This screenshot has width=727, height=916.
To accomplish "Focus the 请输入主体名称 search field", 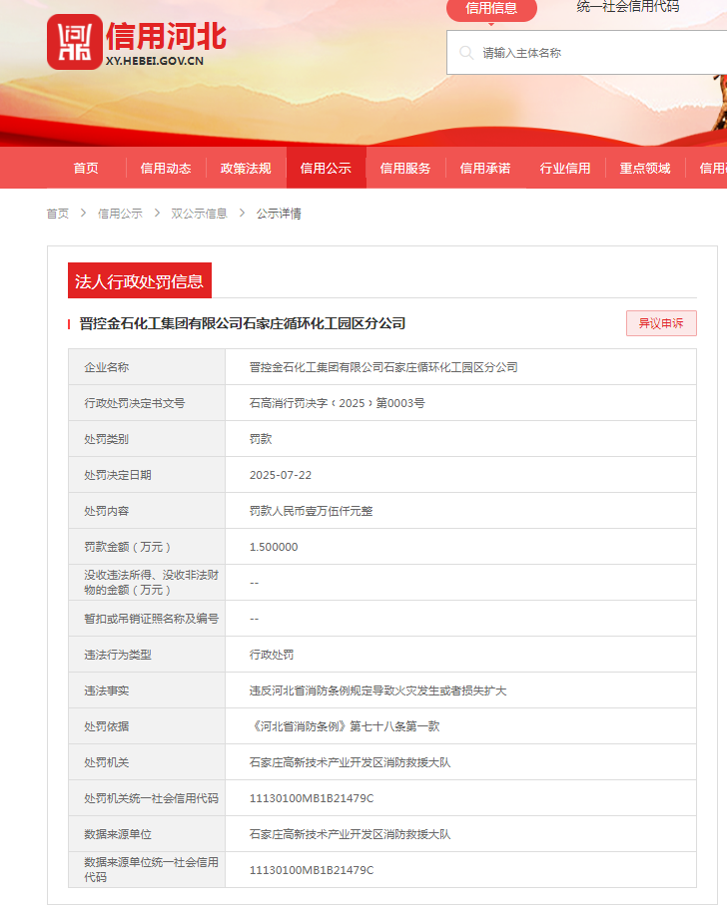I will click(587, 53).
